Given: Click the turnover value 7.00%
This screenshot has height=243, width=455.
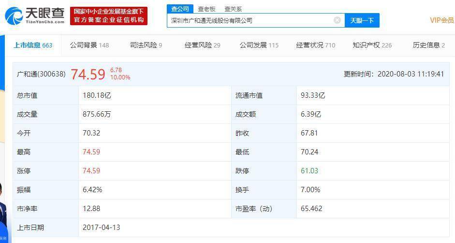Looking at the screenshot, I should [310, 190].
